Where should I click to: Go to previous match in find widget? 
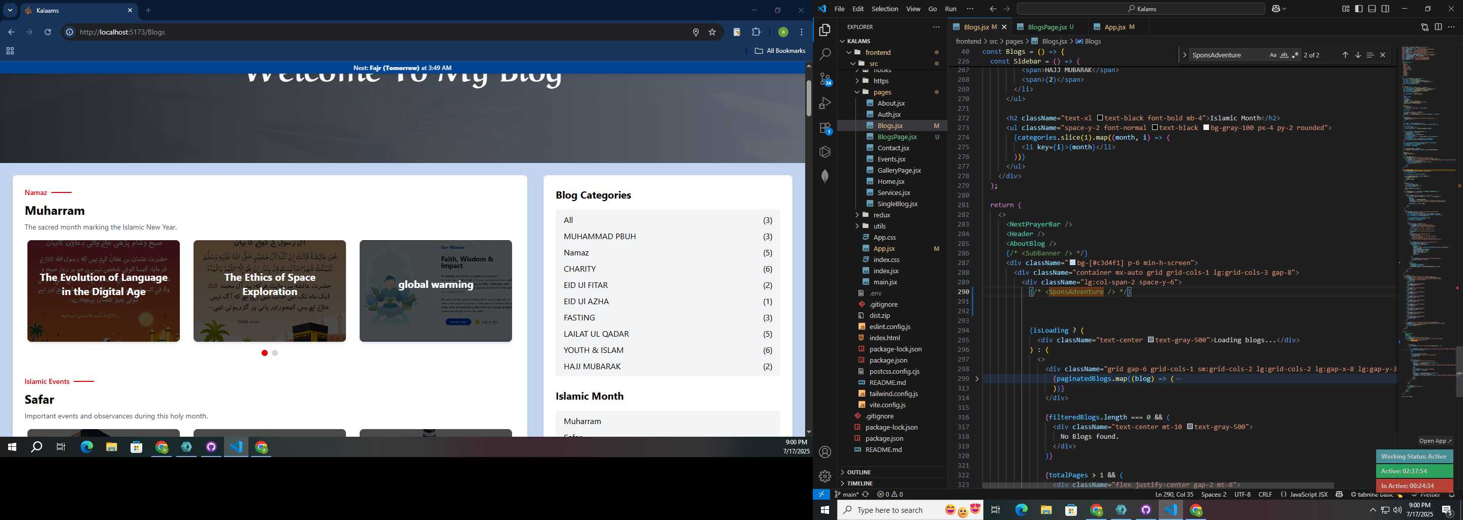coord(1345,55)
